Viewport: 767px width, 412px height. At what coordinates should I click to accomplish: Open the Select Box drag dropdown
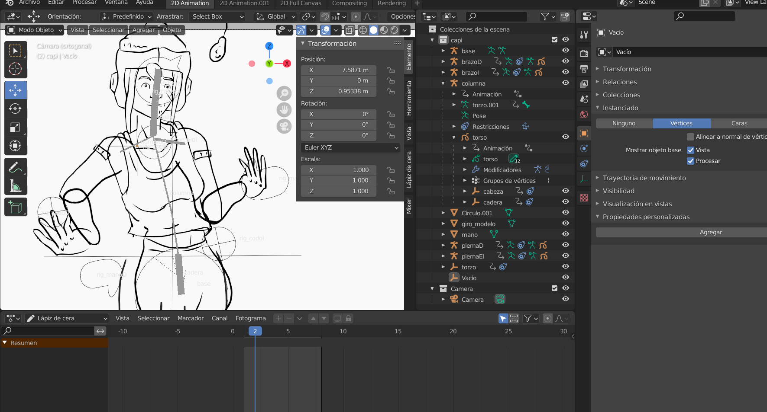coord(217,16)
